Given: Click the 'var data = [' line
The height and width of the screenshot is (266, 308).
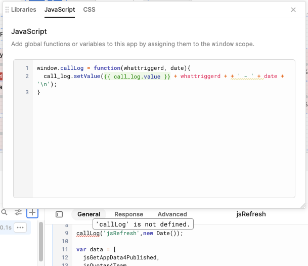Looking at the screenshot, I should (96, 249).
